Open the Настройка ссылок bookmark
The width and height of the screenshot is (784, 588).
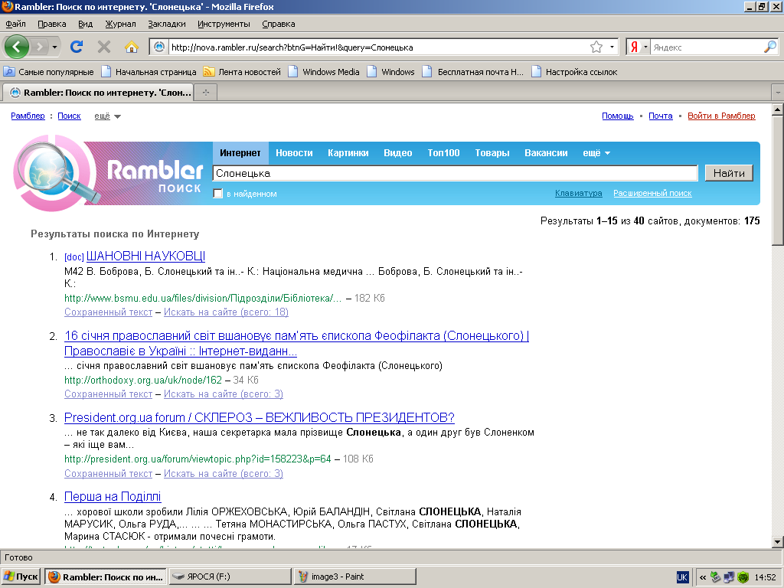(x=574, y=72)
